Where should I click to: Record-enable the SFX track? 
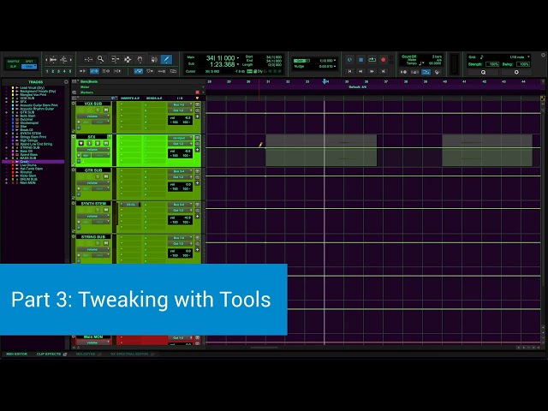pos(81,143)
